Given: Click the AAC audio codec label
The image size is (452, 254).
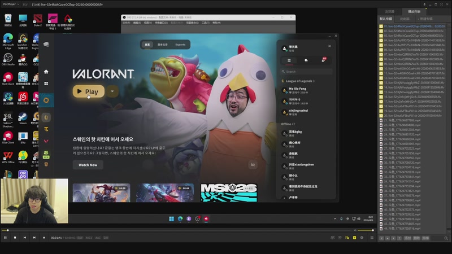Looking at the screenshot, I should (x=98, y=238).
